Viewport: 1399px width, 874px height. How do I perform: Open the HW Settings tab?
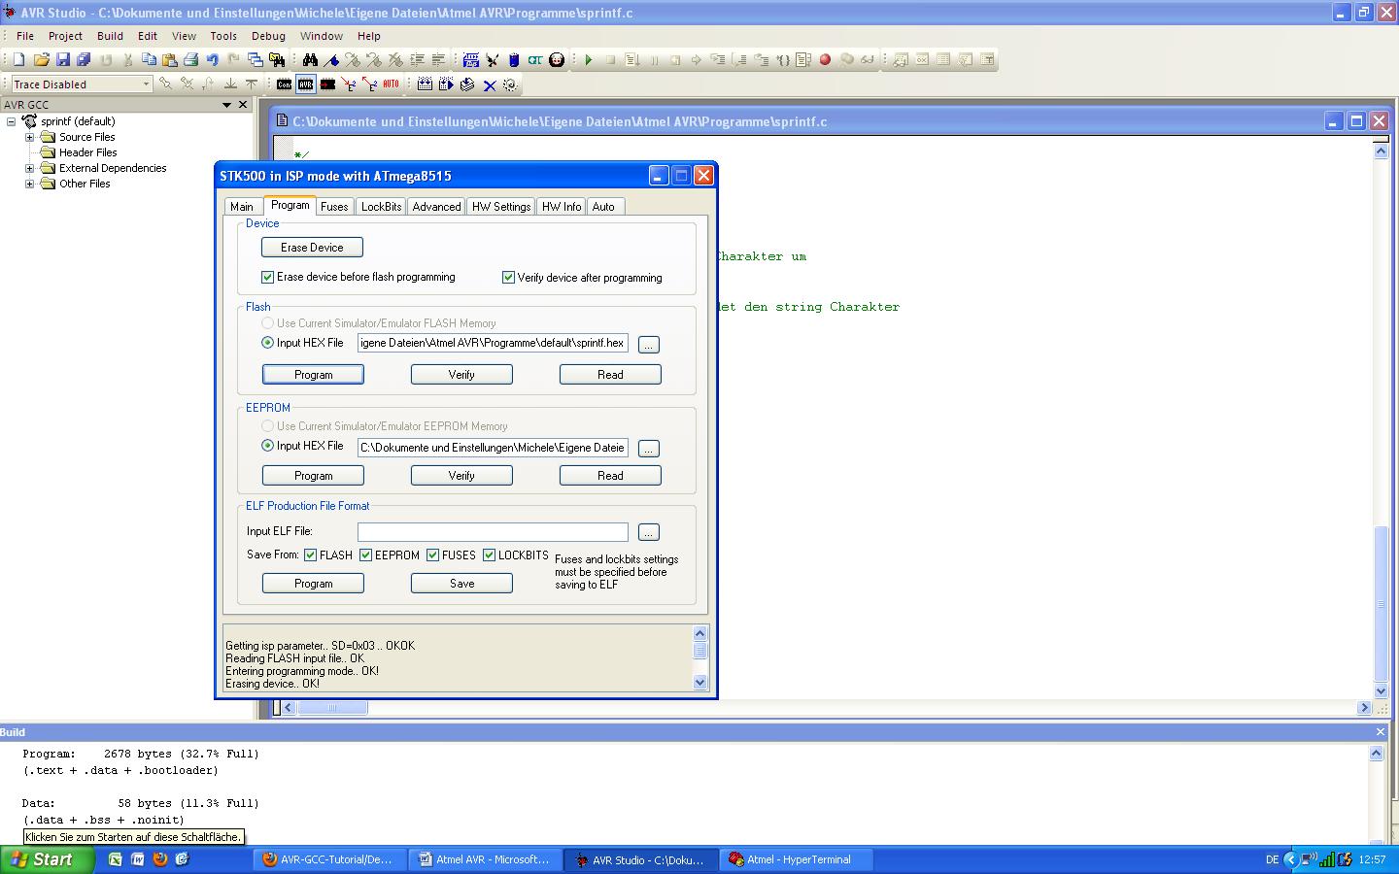point(501,207)
